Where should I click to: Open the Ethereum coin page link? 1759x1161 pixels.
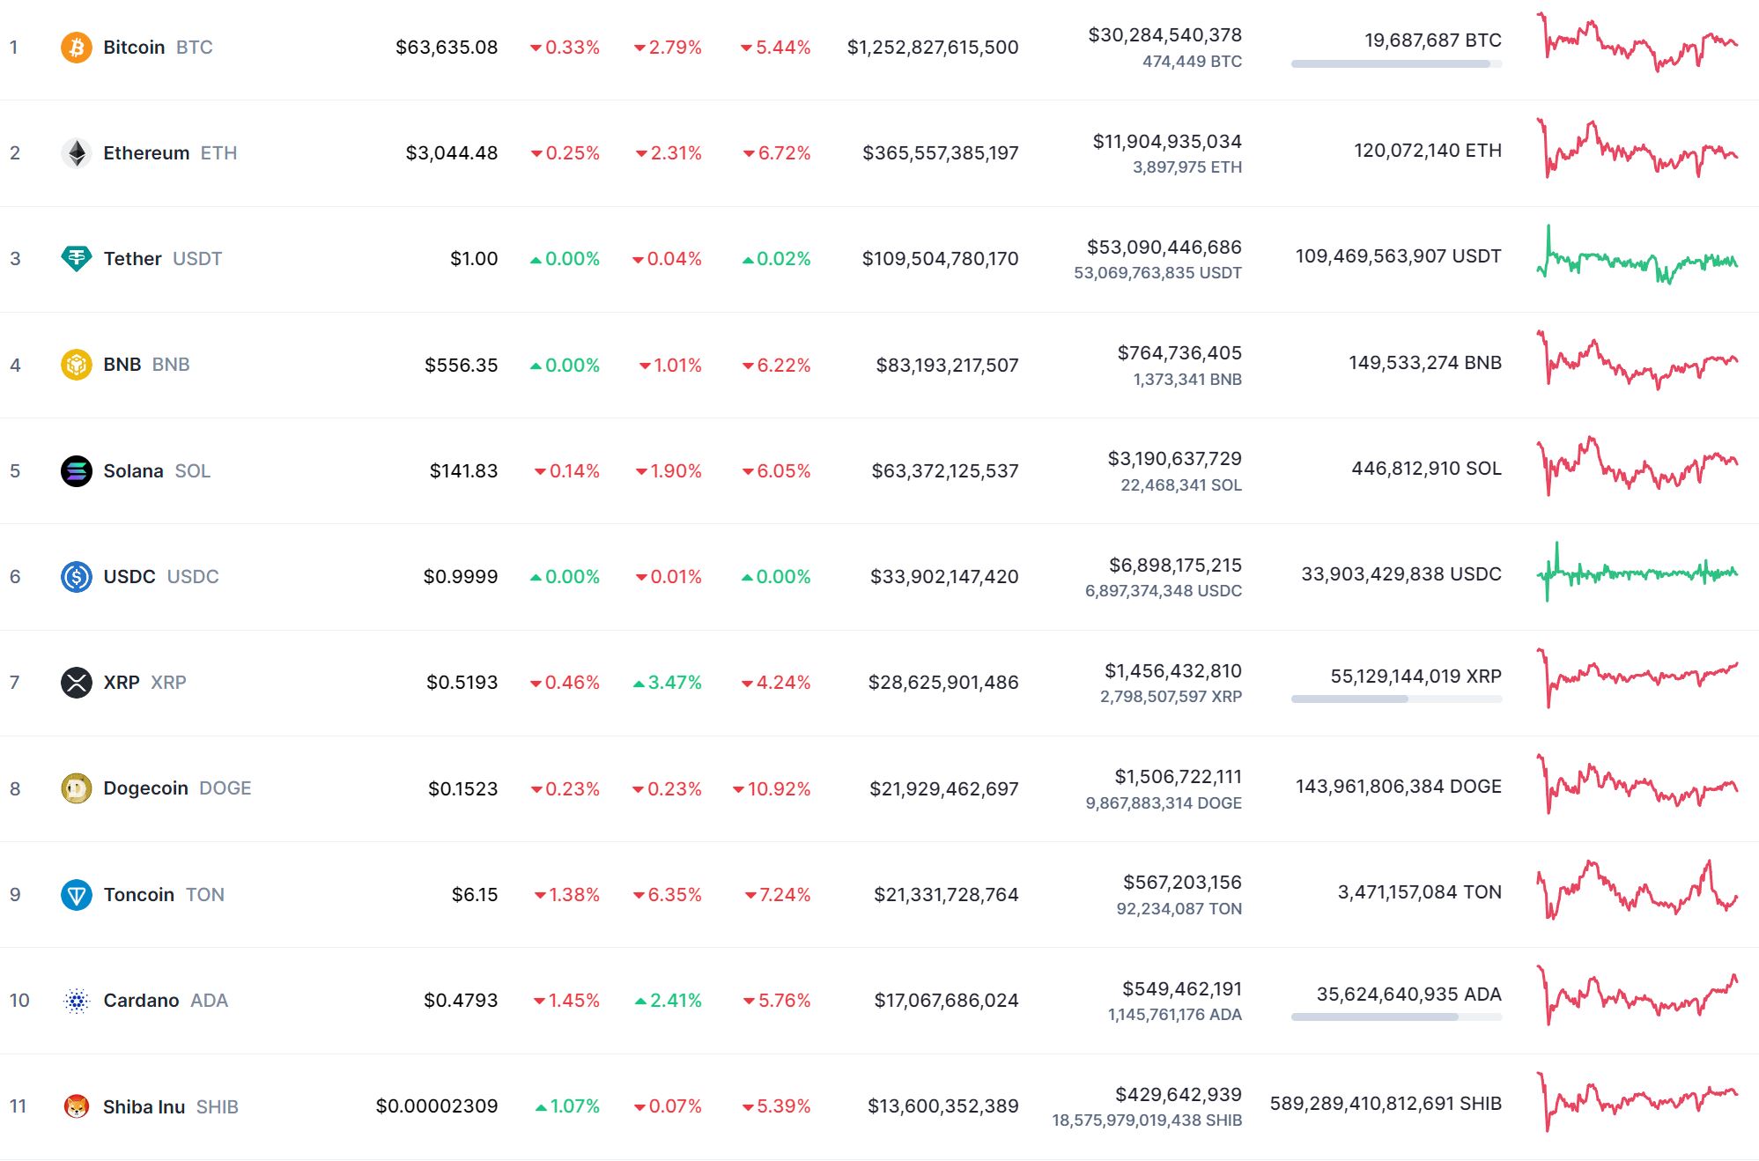pos(146,153)
